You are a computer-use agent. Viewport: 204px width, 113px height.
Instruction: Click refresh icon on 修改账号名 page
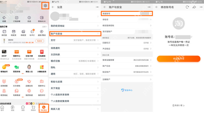[187, 7]
